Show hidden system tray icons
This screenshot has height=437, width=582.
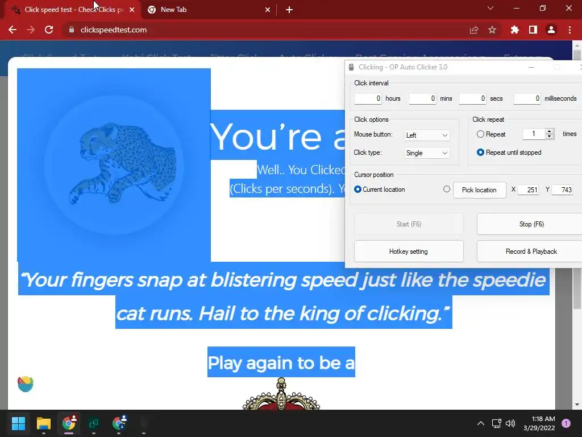click(x=481, y=423)
